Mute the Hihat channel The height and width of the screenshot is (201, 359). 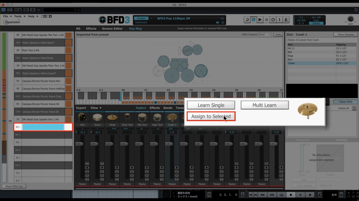(x=117, y=175)
